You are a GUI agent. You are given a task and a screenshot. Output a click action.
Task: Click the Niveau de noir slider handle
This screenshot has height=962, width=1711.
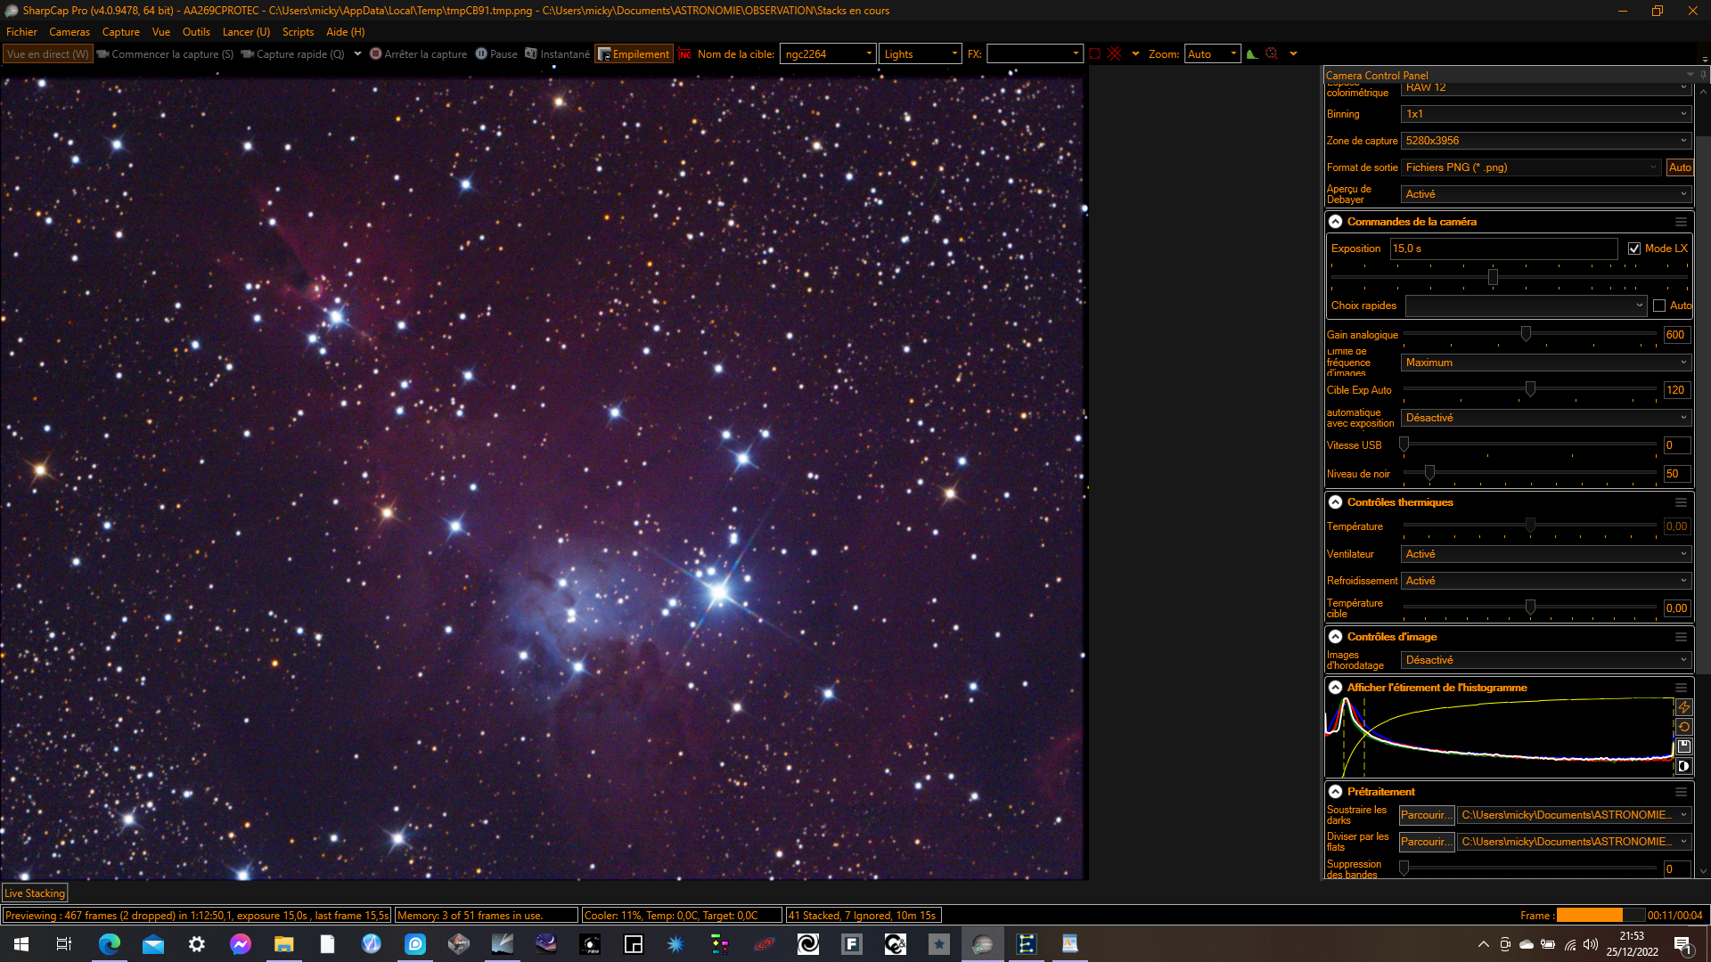point(1429,473)
